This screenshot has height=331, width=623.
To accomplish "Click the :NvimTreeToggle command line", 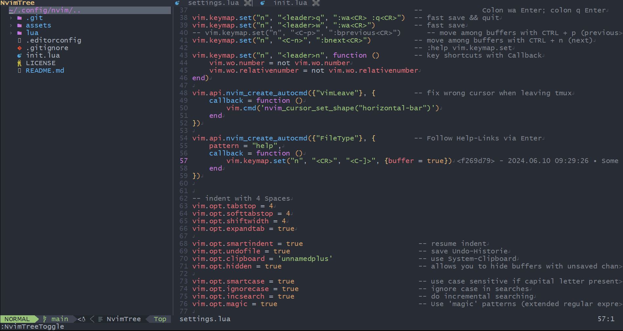I will pos(32,326).
